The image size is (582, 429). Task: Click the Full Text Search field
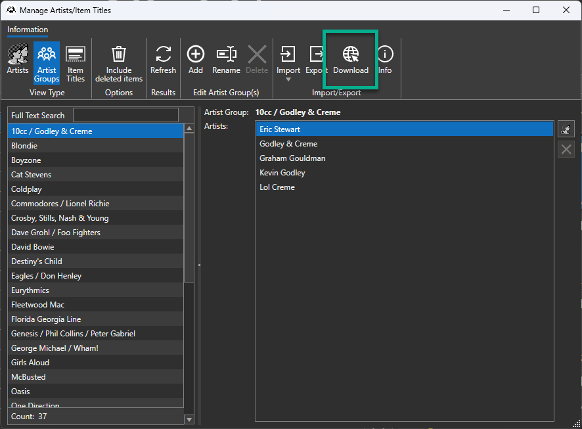125,115
